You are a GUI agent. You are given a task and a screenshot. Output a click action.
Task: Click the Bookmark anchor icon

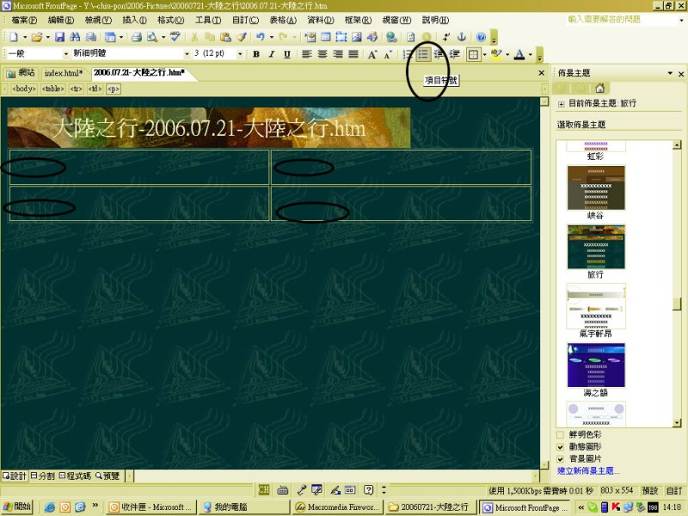coord(462,37)
